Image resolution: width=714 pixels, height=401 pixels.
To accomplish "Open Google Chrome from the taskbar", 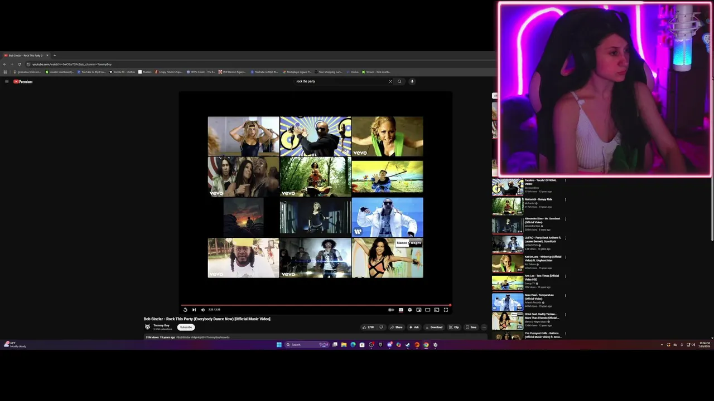I will [x=426, y=345].
